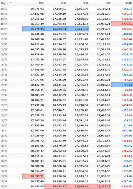Select close value 28,930.33
Viewport: 133px width, 189px height.
click(x=103, y=176)
